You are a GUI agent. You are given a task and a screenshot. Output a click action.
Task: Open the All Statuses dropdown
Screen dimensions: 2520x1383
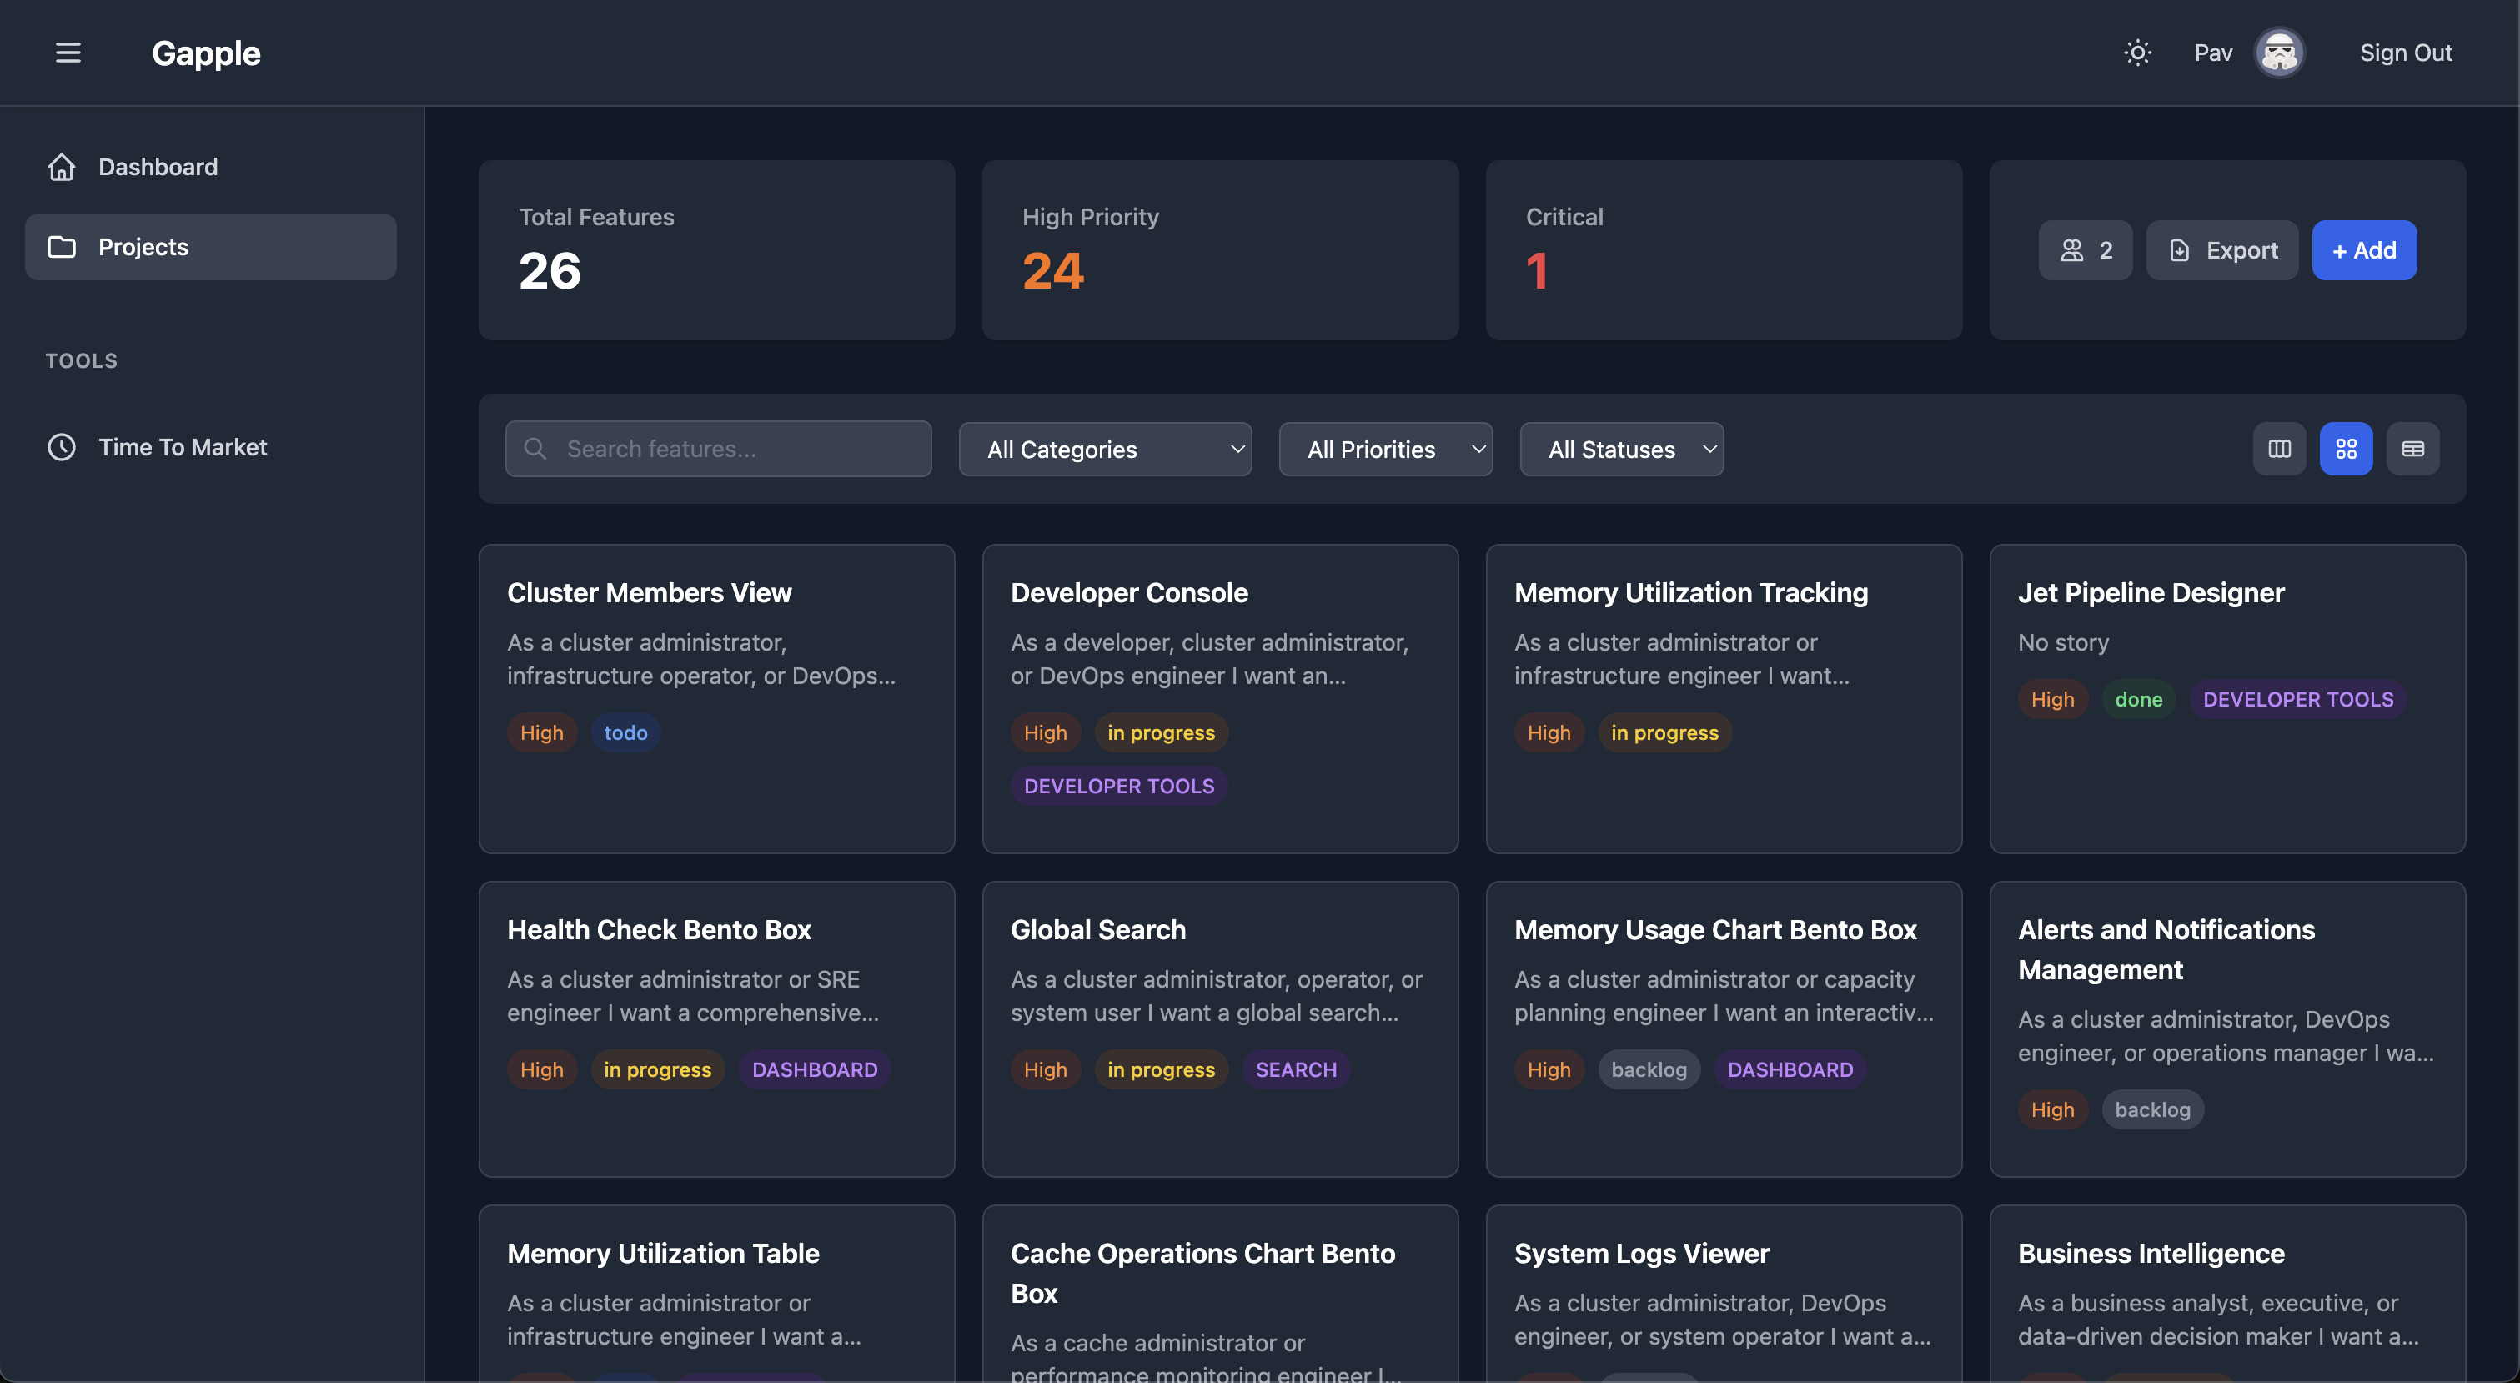[x=1621, y=450]
